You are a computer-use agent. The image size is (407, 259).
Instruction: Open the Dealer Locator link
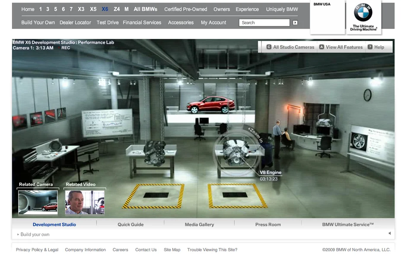coord(75,22)
